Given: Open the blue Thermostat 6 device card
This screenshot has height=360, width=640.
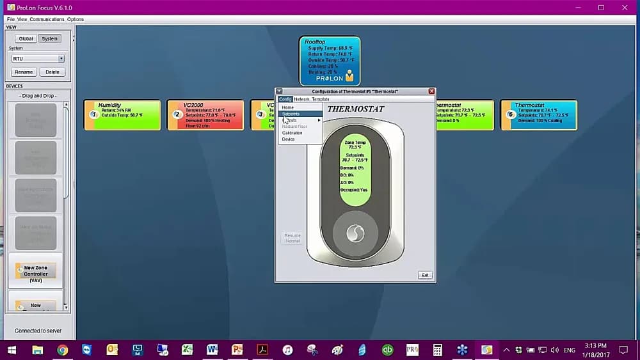Looking at the screenshot, I should (x=539, y=115).
